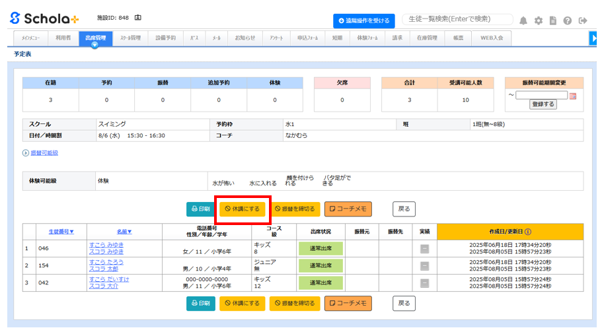Toggle 実績 box for すこら みゆき row
This screenshot has width=604, height=330.
pos(424,249)
